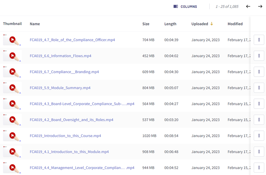The height and width of the screenshot is (175, 266).
Task: Open FCA019_5.9_Module_Summary.mp4 file link
Action: click(x=60, y=88)
